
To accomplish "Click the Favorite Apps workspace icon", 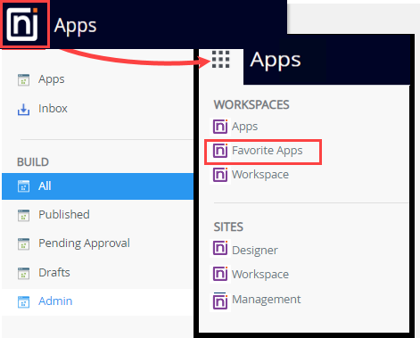I will click(220, 151).
